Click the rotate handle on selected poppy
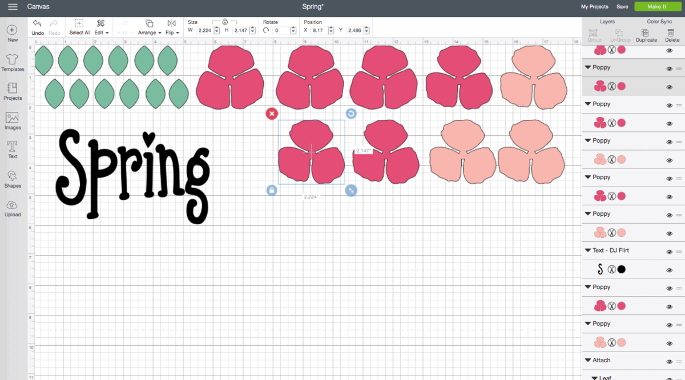The width and height of the screenshot is (685, 380). click(351, 114)
